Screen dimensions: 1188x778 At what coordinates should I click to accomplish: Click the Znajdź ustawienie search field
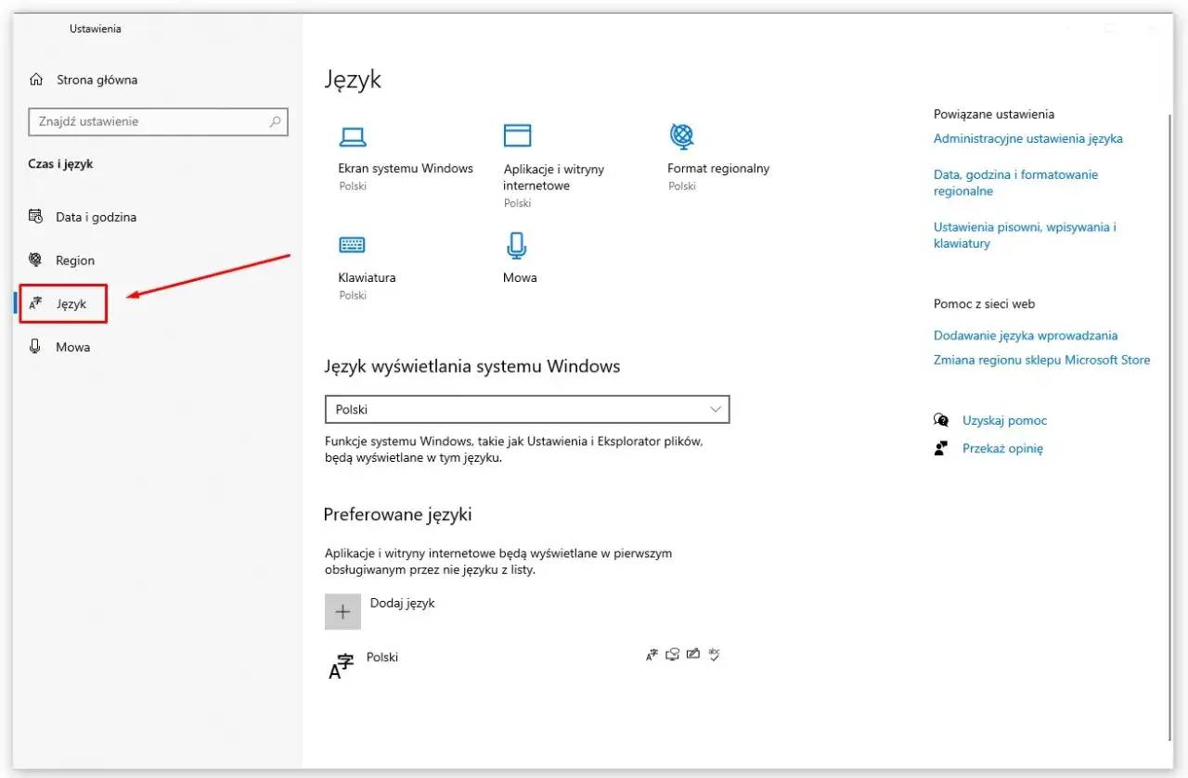[159, 121]
